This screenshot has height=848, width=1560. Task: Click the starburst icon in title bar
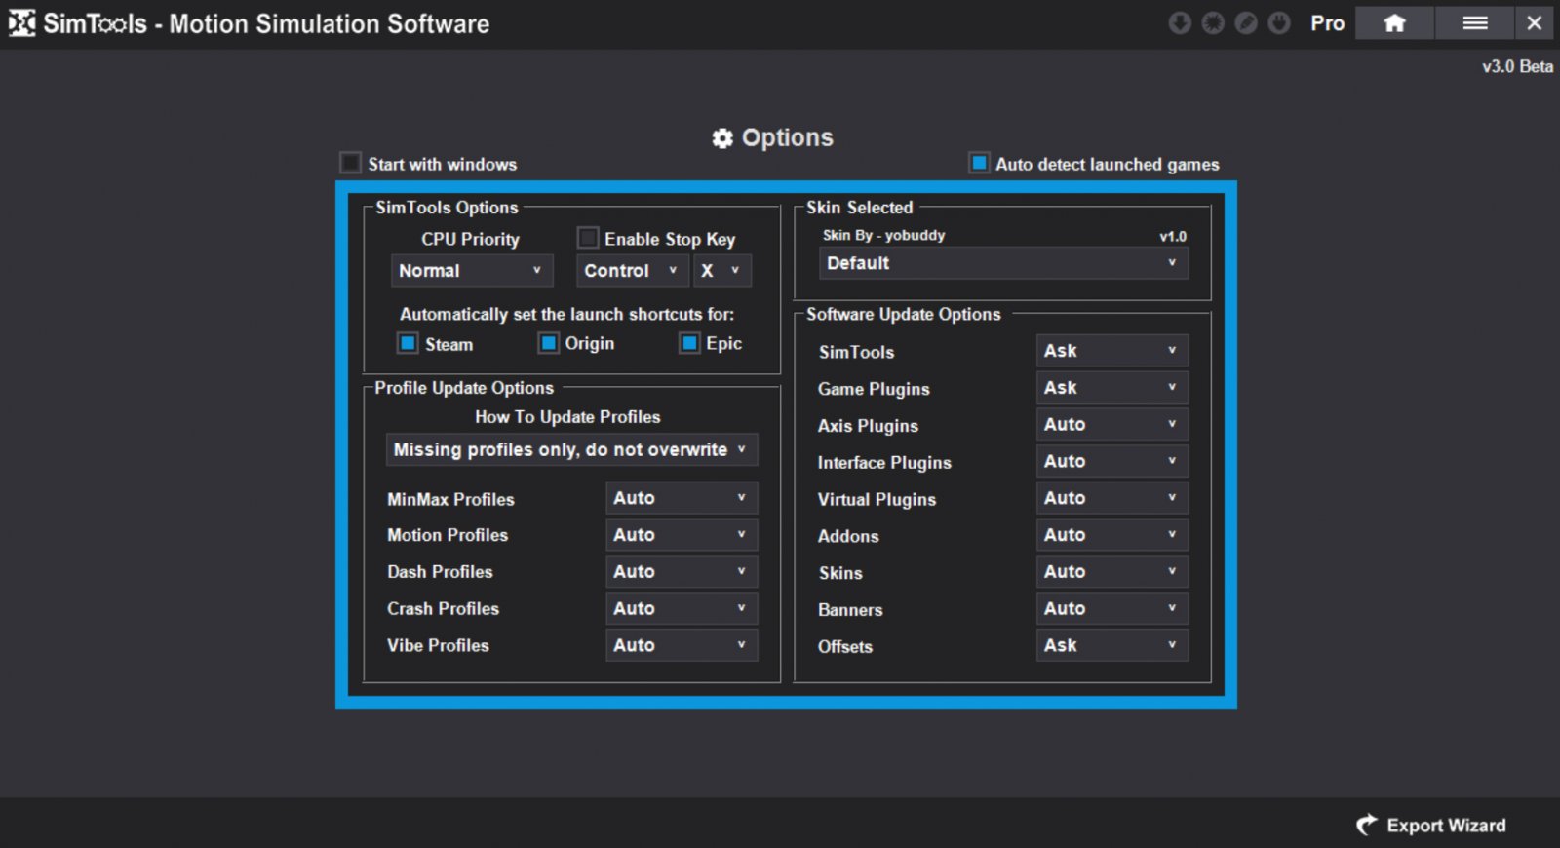[1213, 22]
